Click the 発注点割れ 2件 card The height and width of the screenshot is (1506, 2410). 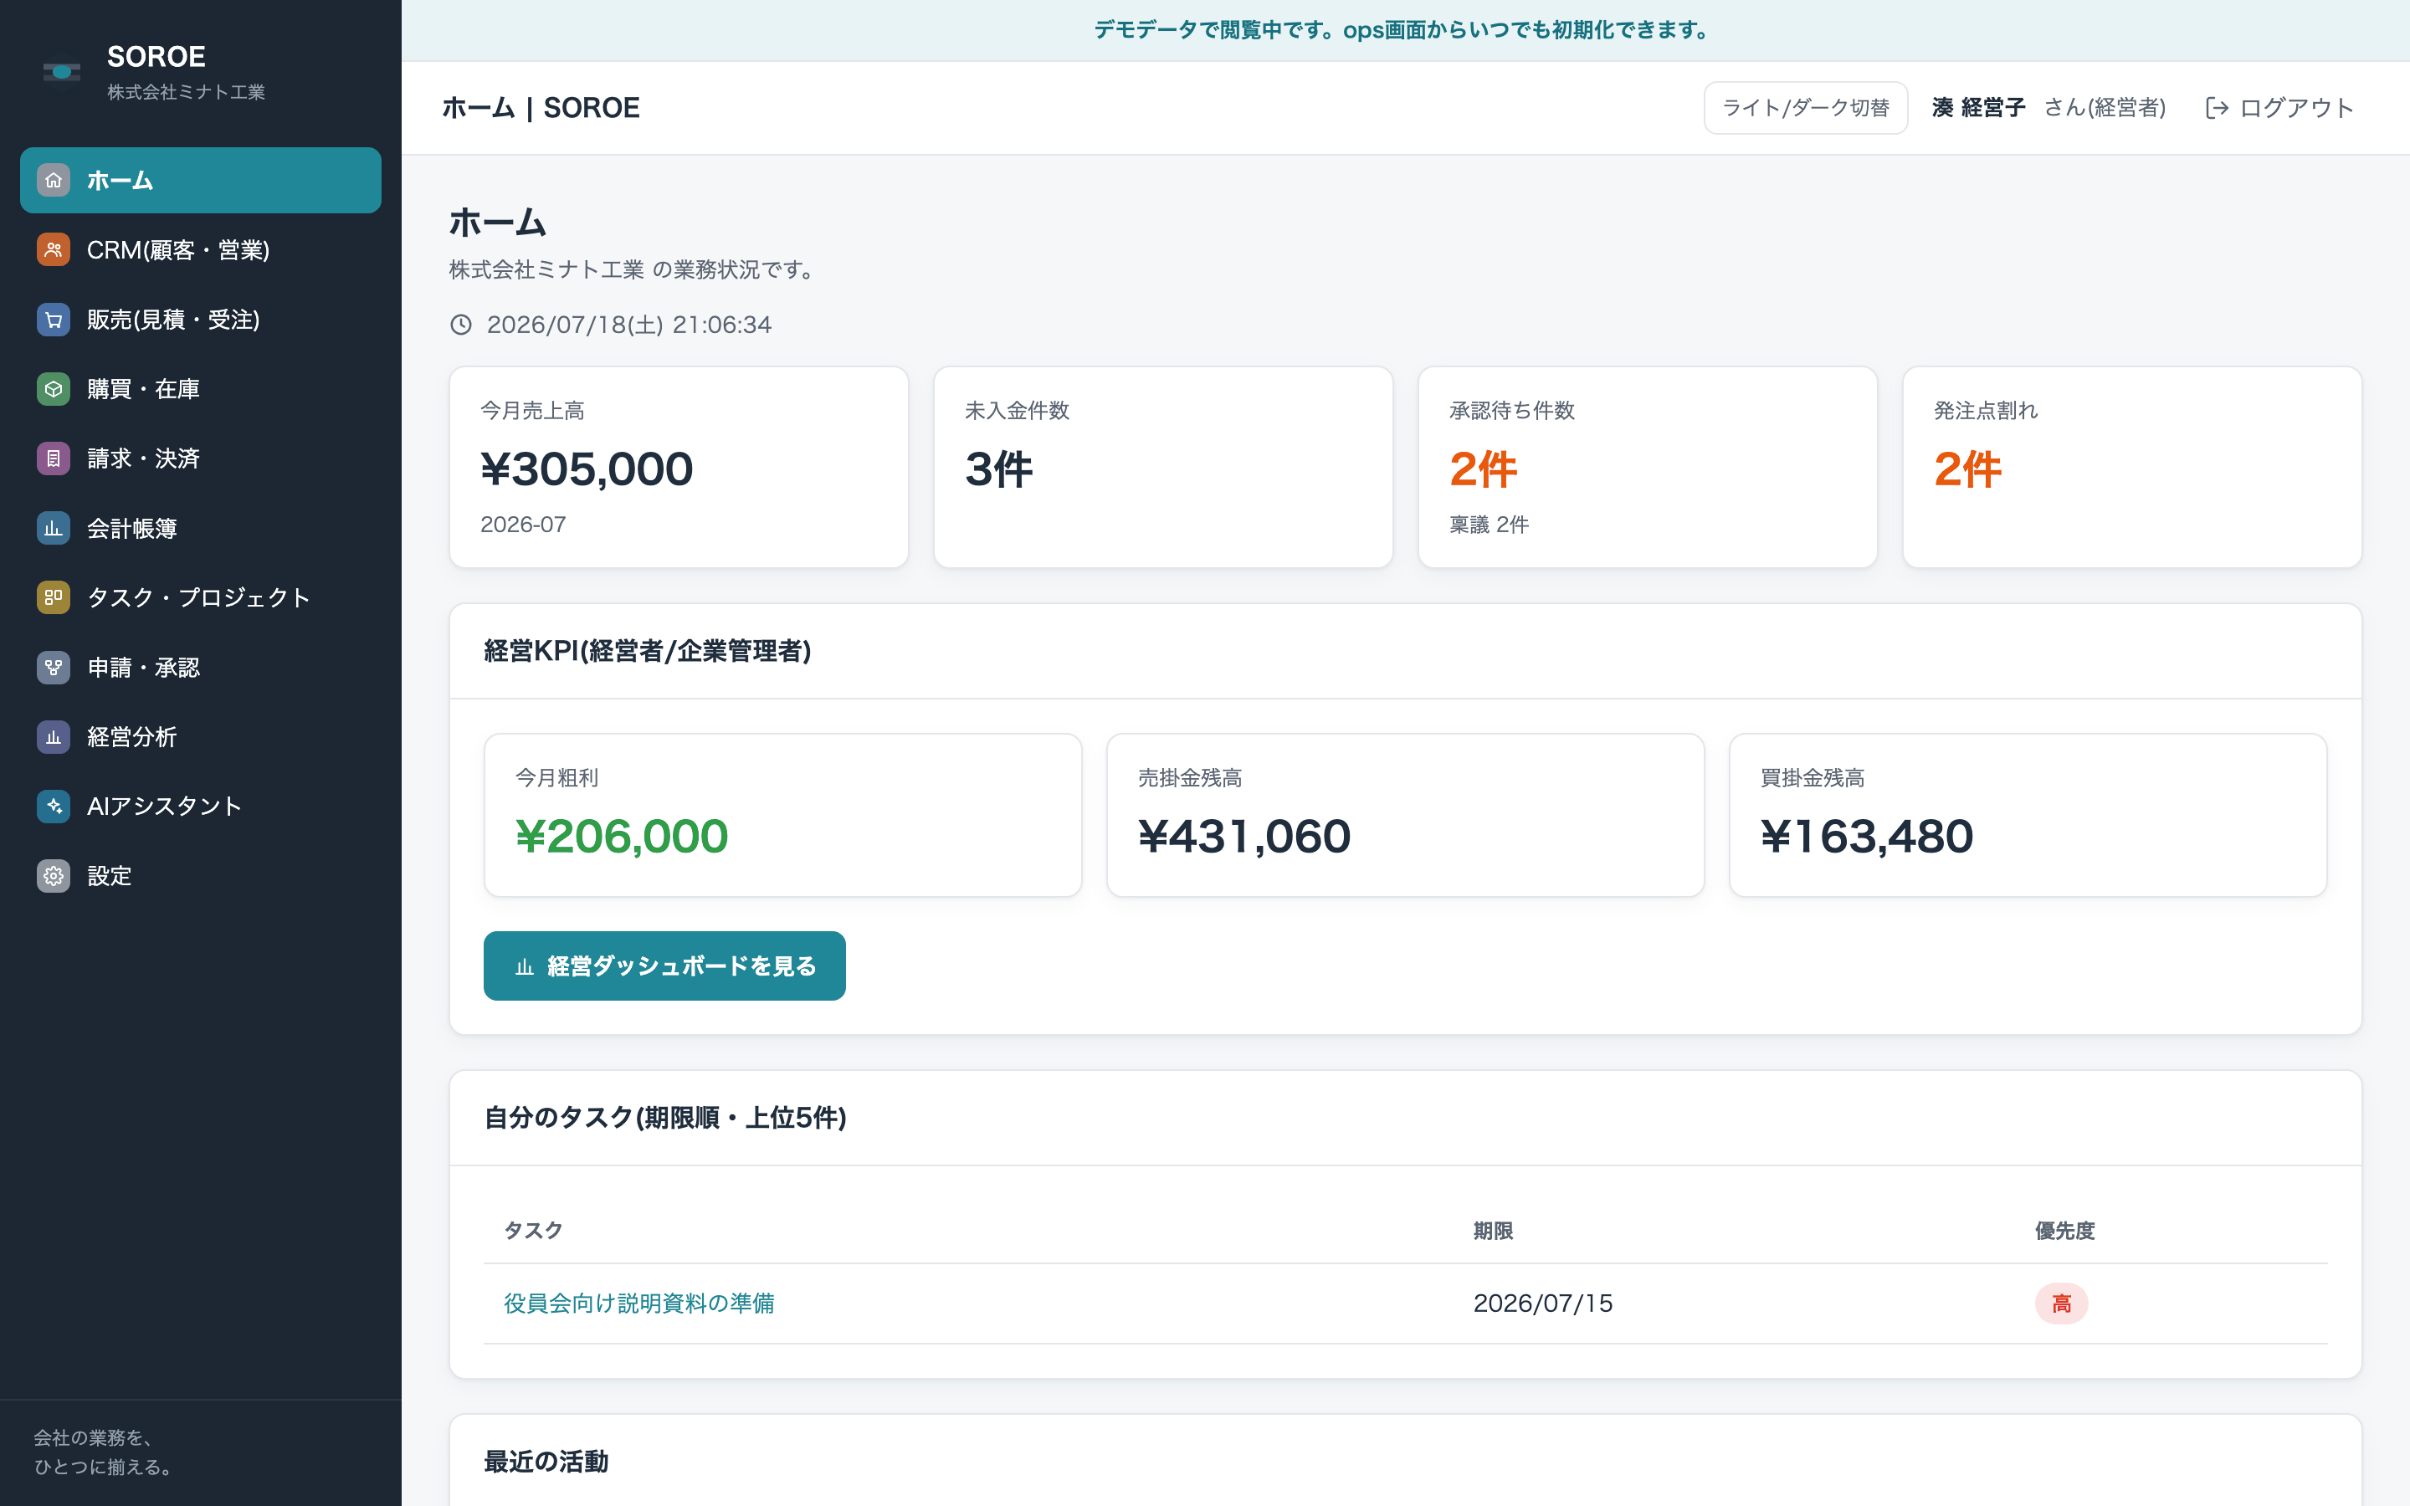(x=2132, y=467)
